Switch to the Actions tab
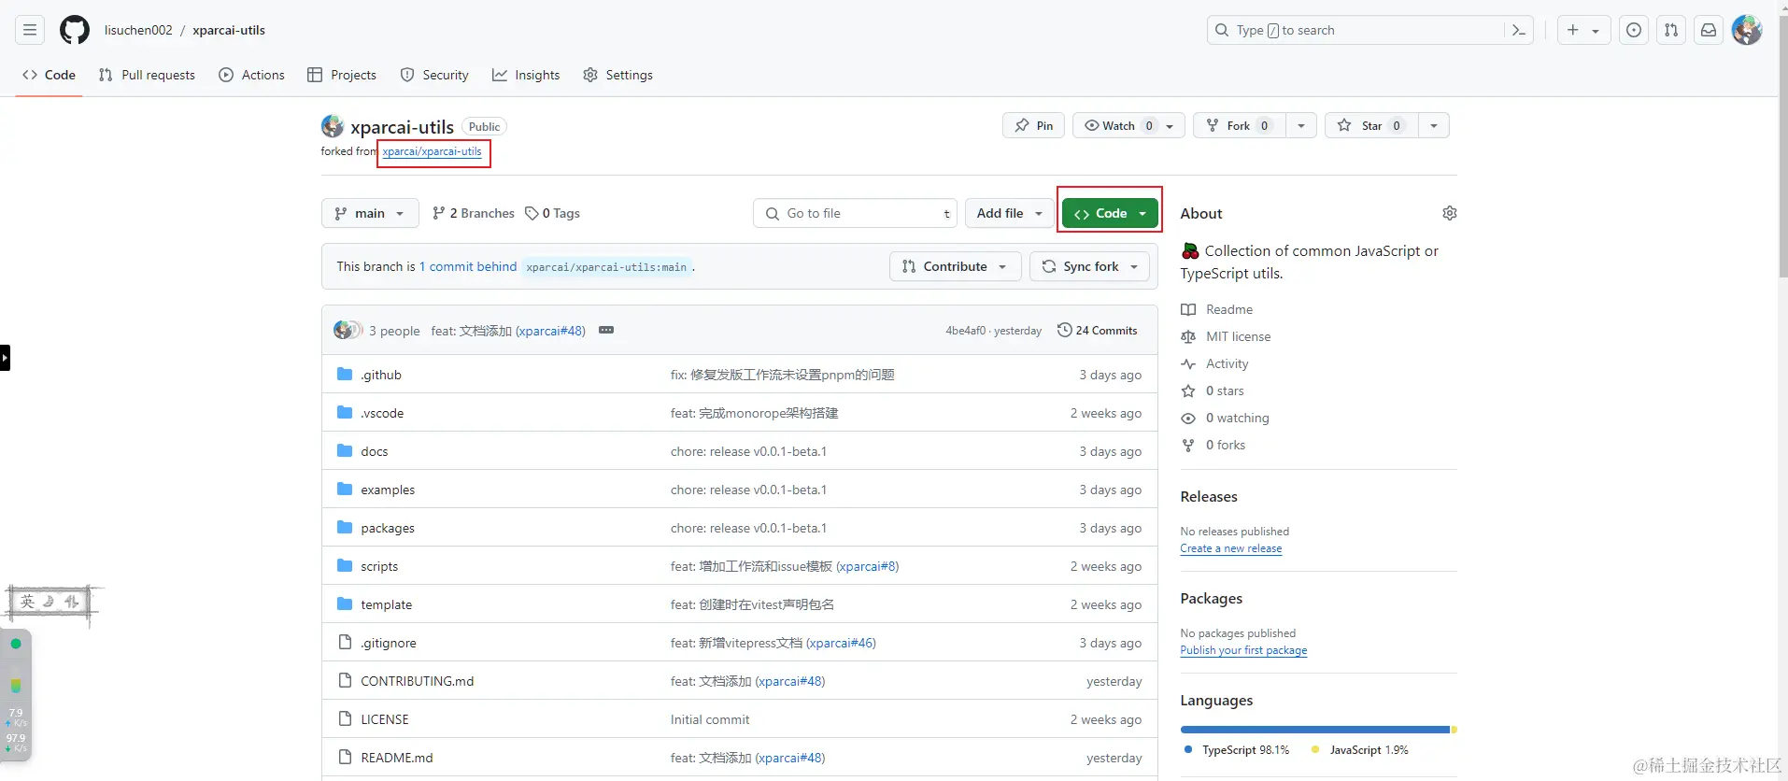The width and height of the screenshot is (1788, 781). [251, 75]
